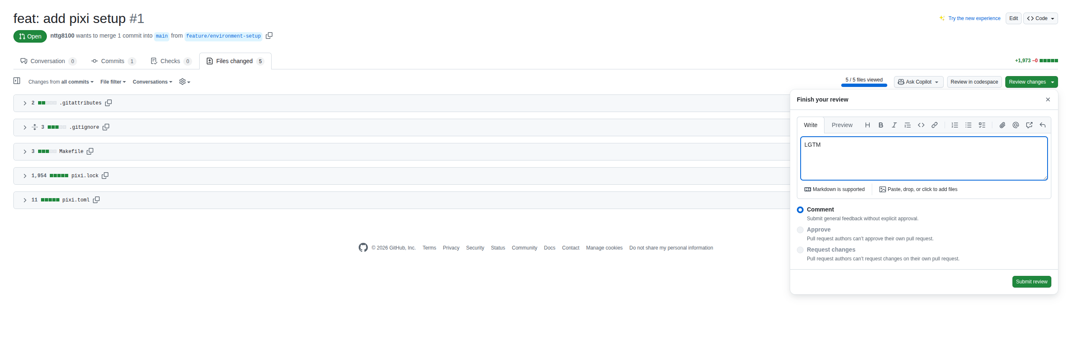Click the Submit review button
The width and height of the screenshot is (1071, 344).
(x=1031, y=282)
